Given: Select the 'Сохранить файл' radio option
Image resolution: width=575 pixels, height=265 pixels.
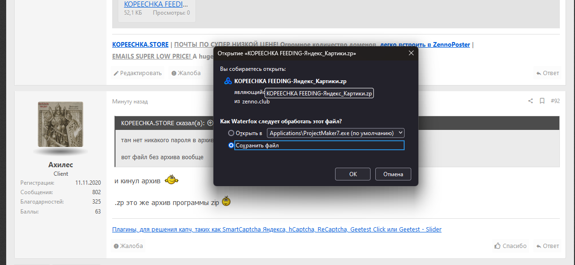Looking at the screenshot, I should 231,145.
